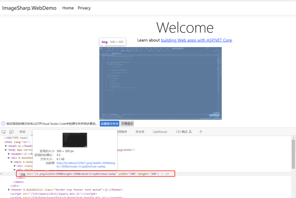
Task: Open the Home nav link
Action: click(68, 8)
